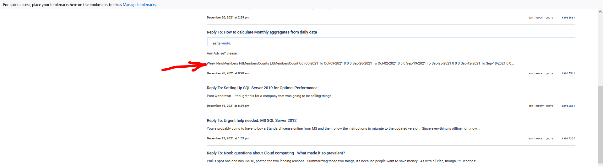603x166 pixels.
Task: Click QUOTE on post #3965661
Action: click(549, 18)
